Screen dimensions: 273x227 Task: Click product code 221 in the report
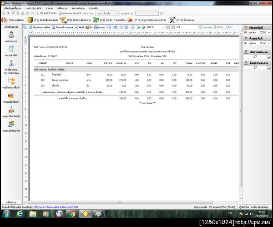coord(43,75)
